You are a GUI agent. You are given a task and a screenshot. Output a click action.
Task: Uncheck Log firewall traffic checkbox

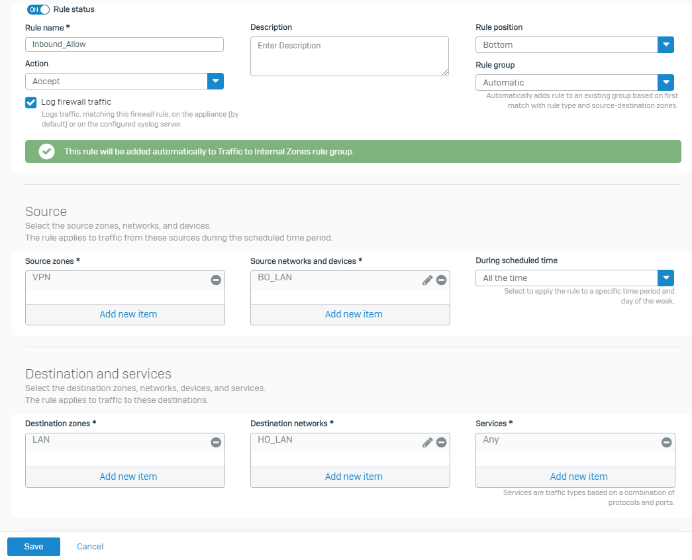[30, 103]
